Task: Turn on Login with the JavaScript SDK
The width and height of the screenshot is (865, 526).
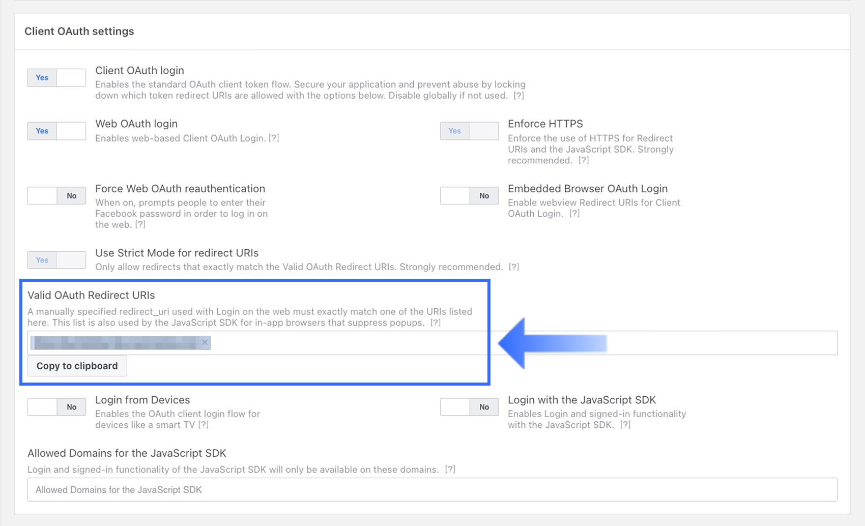Action: click(469, 407)
